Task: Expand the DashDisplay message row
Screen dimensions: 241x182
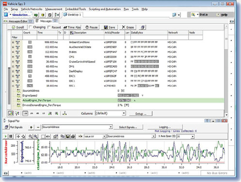Action: (13, 71)
